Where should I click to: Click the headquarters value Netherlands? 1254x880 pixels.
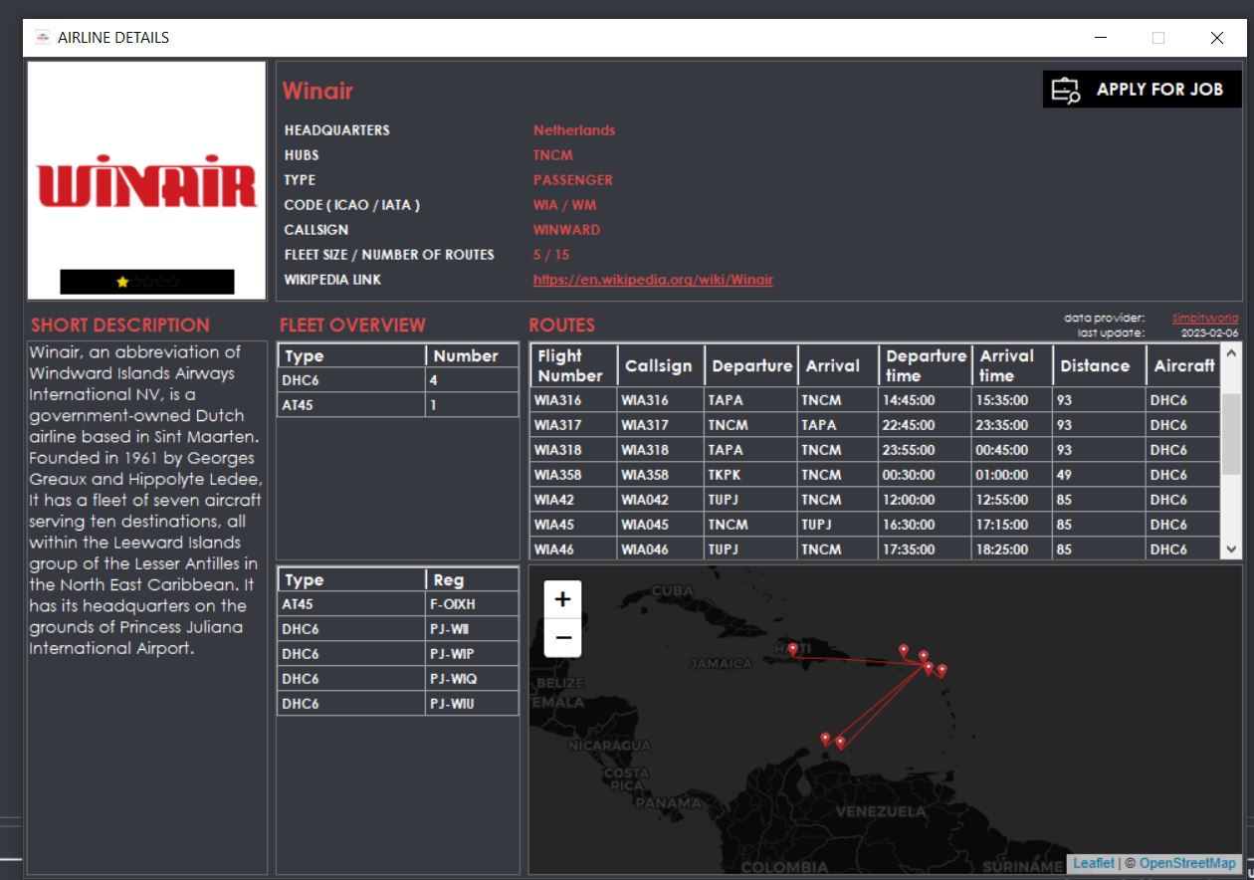(574, 130)
